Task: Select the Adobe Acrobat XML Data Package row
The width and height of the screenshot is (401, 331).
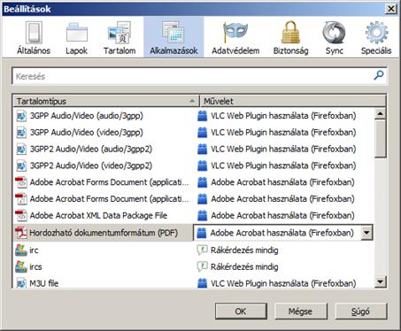Action: [193, 215]
